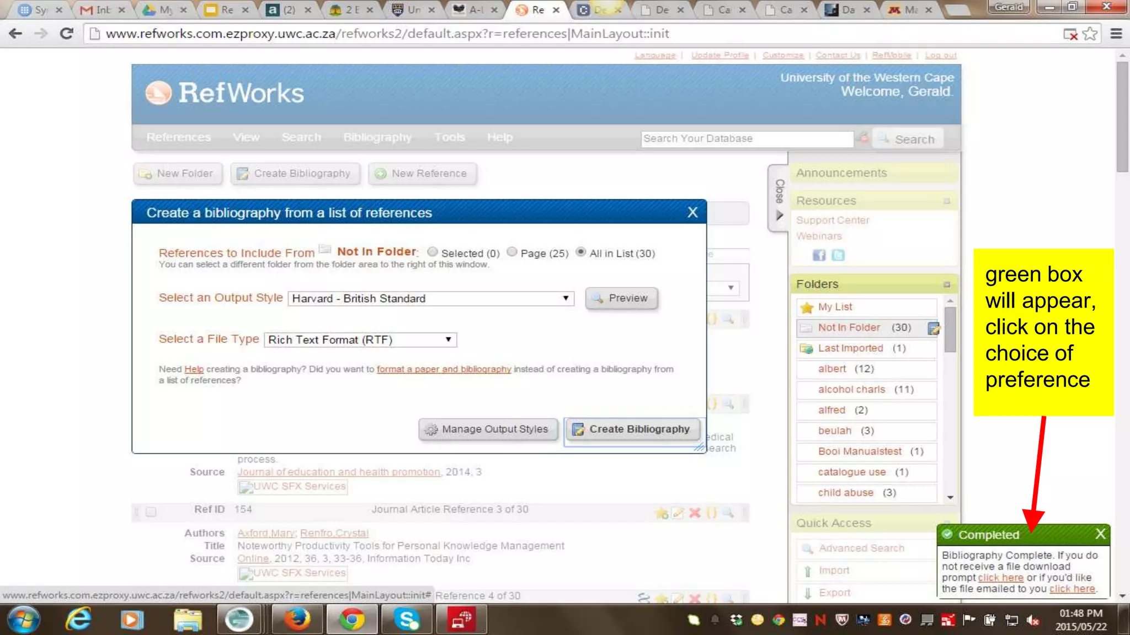The width and height of the screenshot is (1130, 635).
Task: Click the page vertical scrollbar thumb
Action: coord(1122,117)
